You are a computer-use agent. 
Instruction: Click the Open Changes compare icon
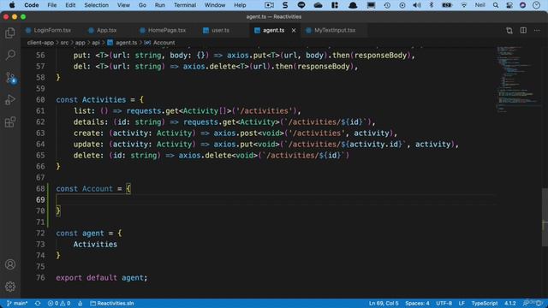click(x=509, y=31)
